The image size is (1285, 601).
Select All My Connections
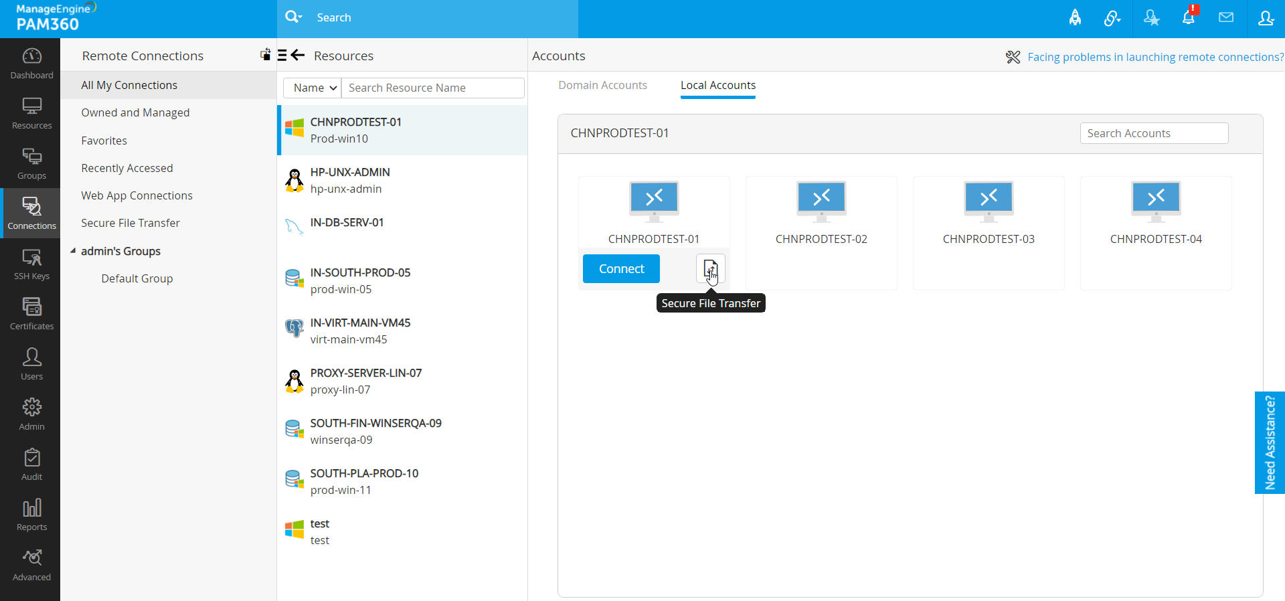(168, 85)
